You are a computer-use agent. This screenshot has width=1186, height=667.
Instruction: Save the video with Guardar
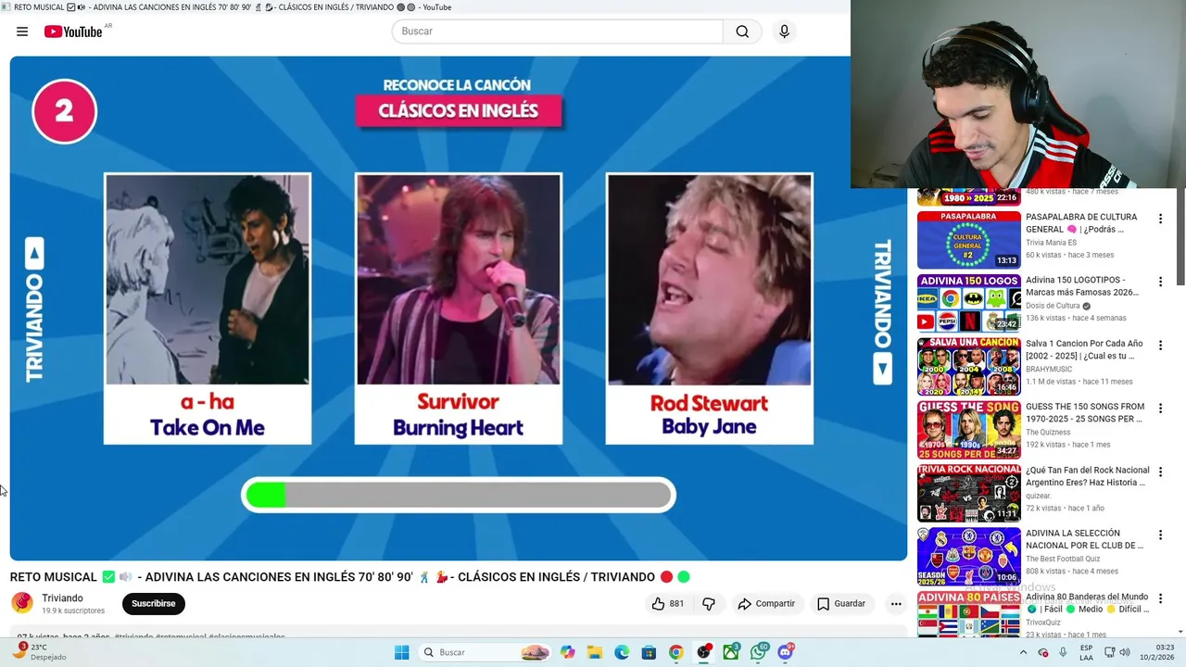tap(840, 604)
